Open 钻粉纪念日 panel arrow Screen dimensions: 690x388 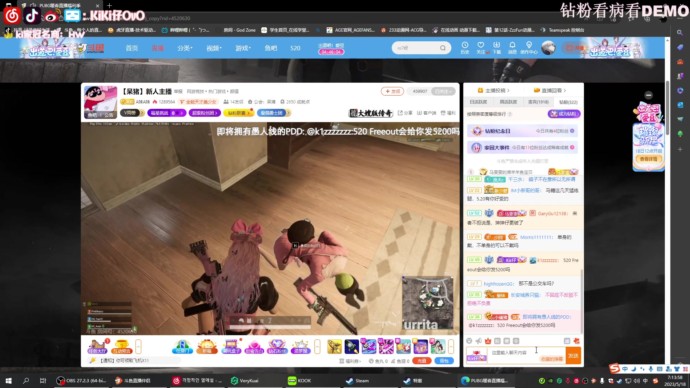click(572, 131)
